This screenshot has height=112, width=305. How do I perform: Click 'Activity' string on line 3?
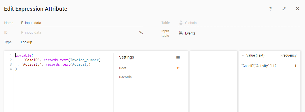coord(31,64)
